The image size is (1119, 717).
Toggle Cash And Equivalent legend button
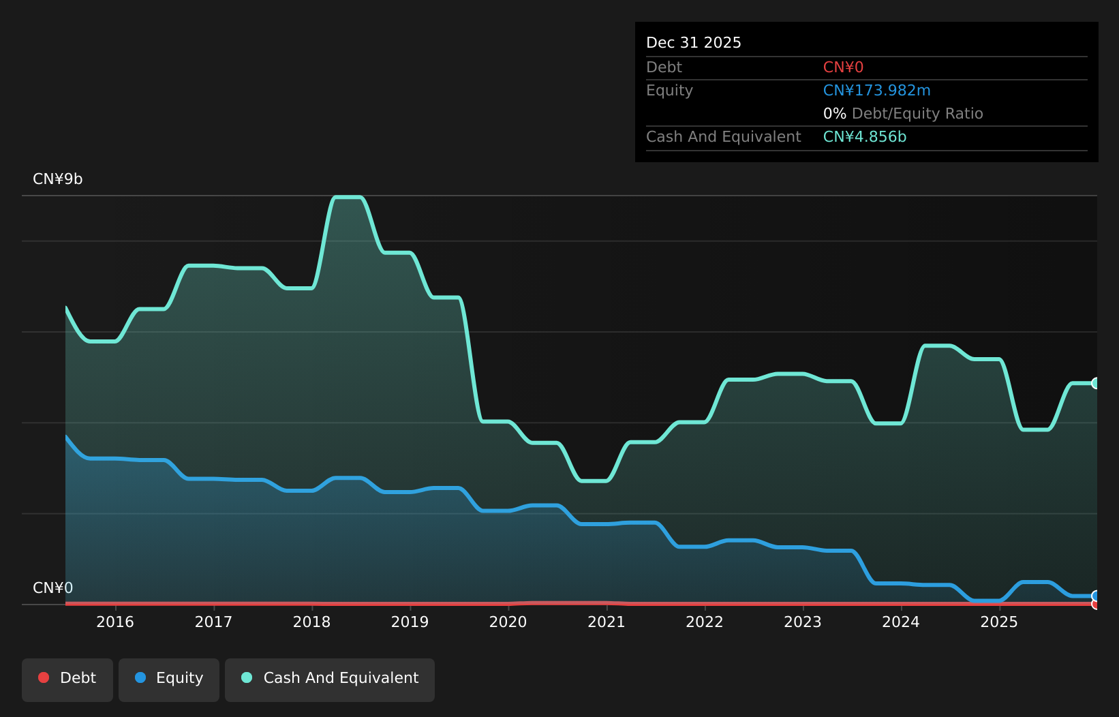(330, 680)
